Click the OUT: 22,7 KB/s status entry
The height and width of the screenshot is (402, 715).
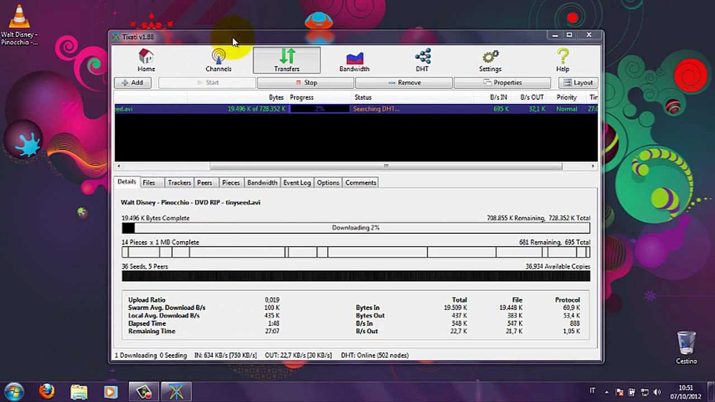(298, 355)
